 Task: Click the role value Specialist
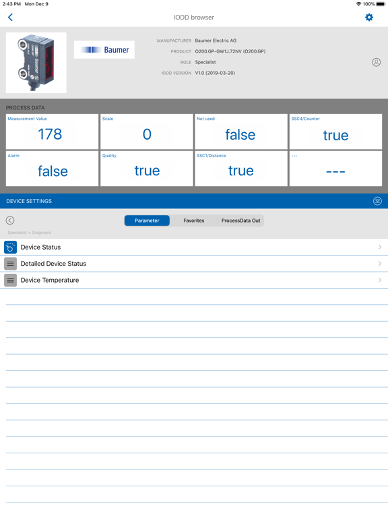[x=205, y=62]
